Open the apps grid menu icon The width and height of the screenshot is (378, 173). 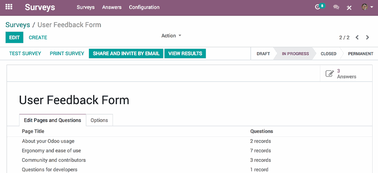(x=9, y=7)
